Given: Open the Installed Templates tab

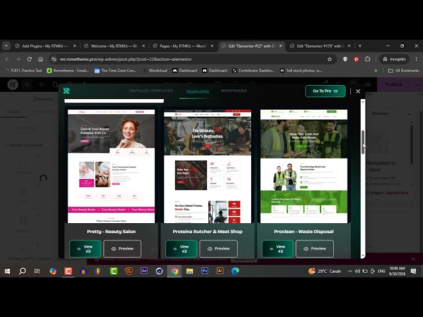Looking at the screenshot, I should (x=151, y=90).
